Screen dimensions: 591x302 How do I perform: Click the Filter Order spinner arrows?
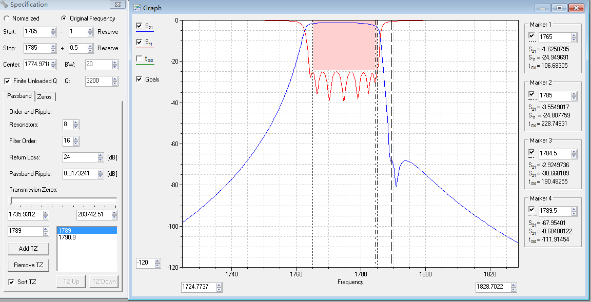[76, 141]
